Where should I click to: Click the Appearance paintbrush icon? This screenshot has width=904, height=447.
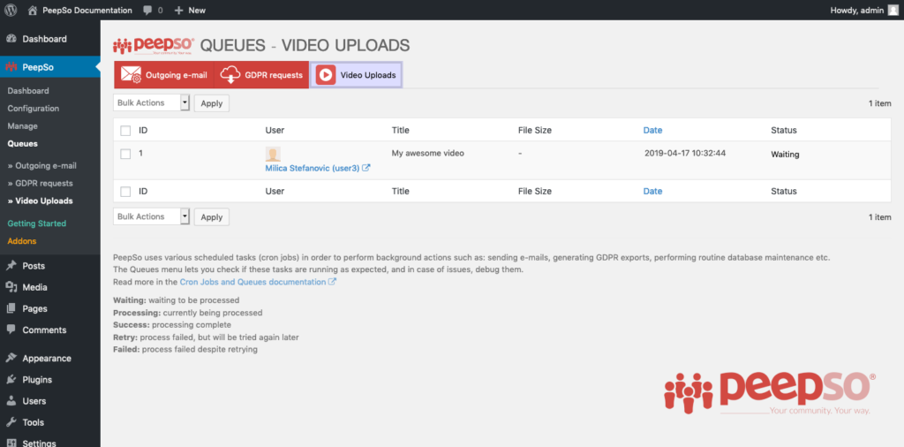pyautogui.click(x=11, y=359)
